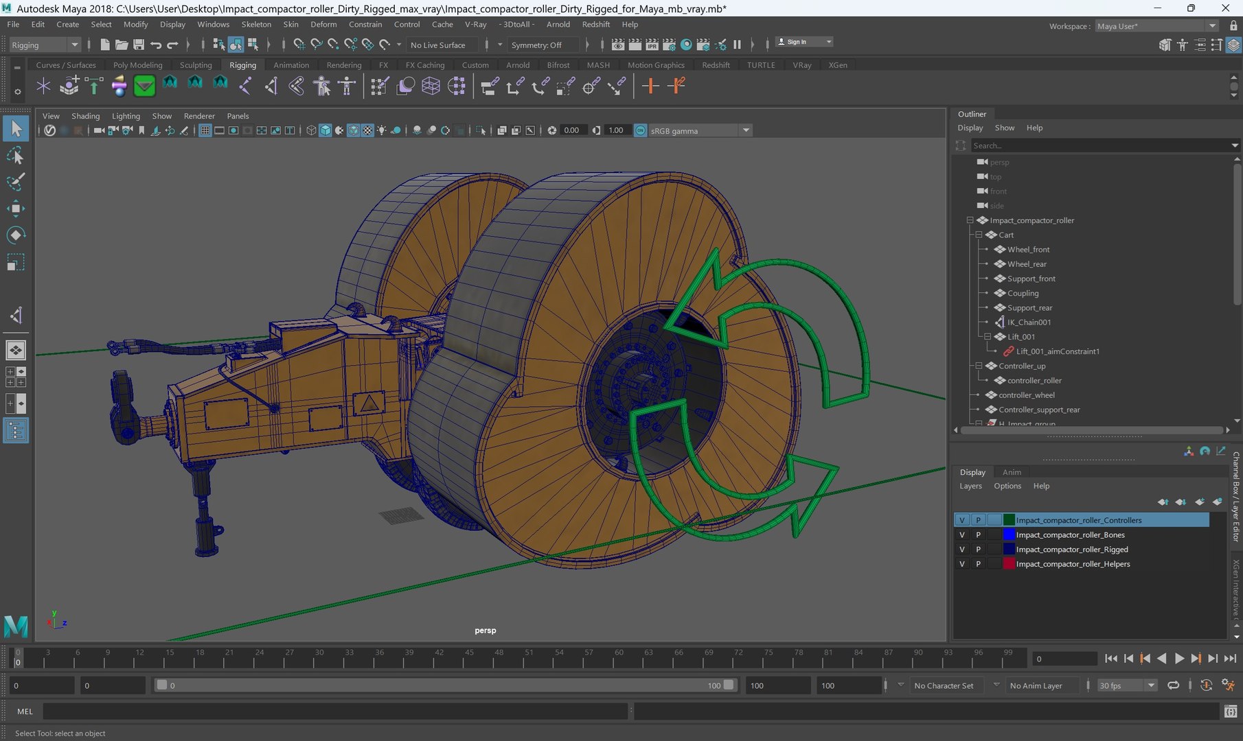Click the MEL command line input
The height and width of the screenshot is (741, 1243).
coord(335,711)
